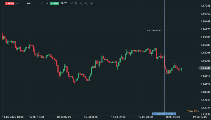Image resolution: width=211 pixels, height=120 pixels.
Task: Decrease lot size with minus button
Action: [17, 3]
